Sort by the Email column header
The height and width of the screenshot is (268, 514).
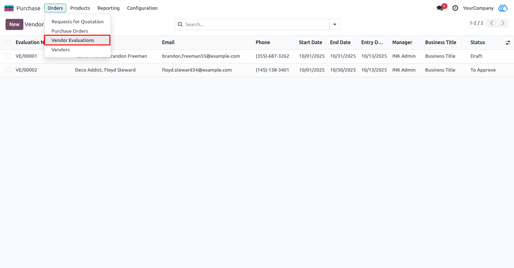pos(168,42)
